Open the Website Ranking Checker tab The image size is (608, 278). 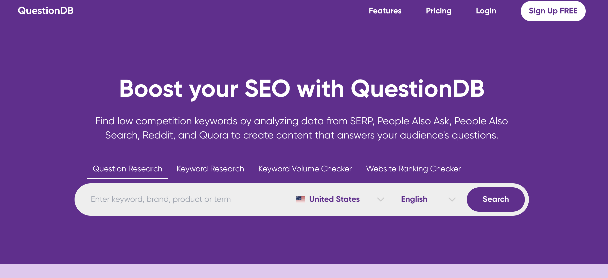(x=413, y=169)
